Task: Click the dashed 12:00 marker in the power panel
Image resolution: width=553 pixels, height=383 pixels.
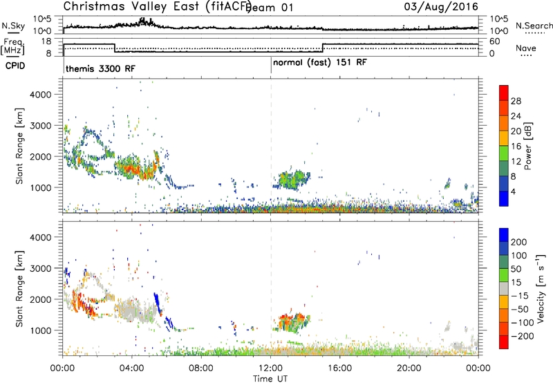Action: tap(271, 146)
